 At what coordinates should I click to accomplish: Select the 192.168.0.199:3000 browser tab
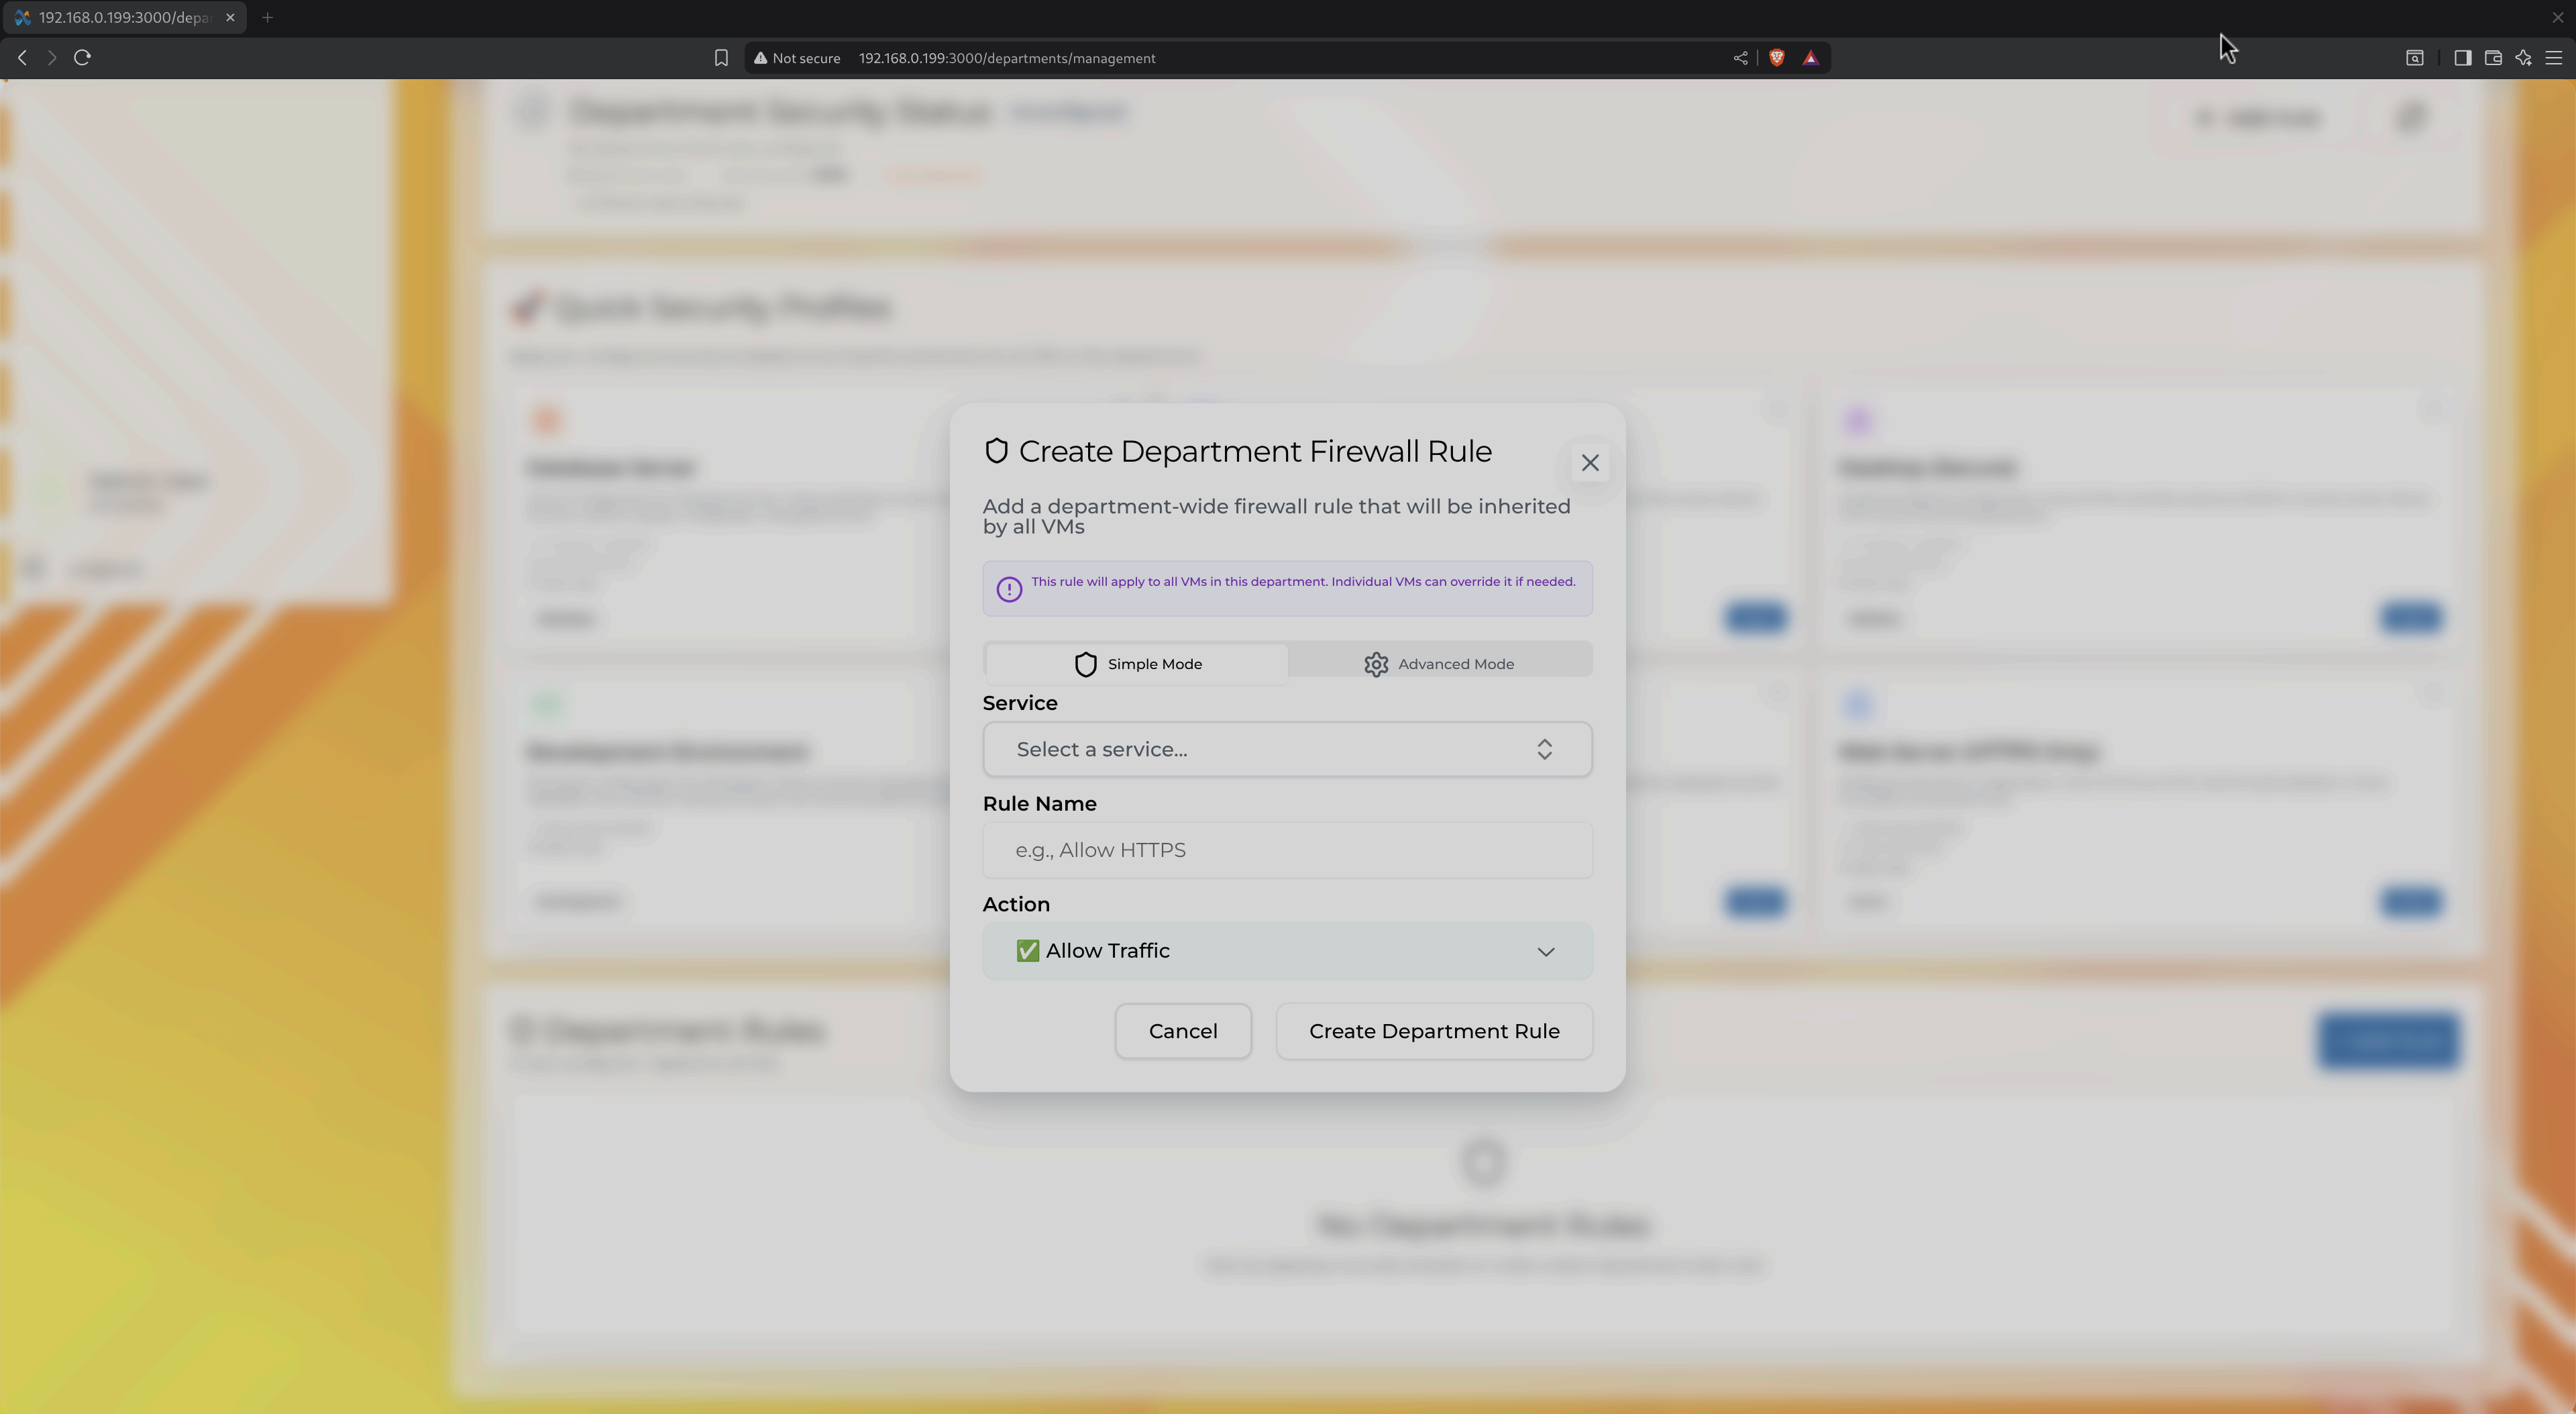[x=120, y=17]
